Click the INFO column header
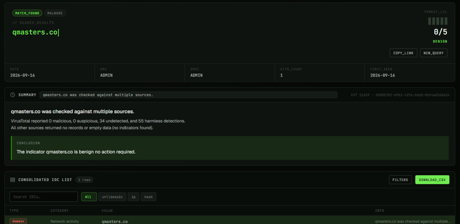 (380, 211)
